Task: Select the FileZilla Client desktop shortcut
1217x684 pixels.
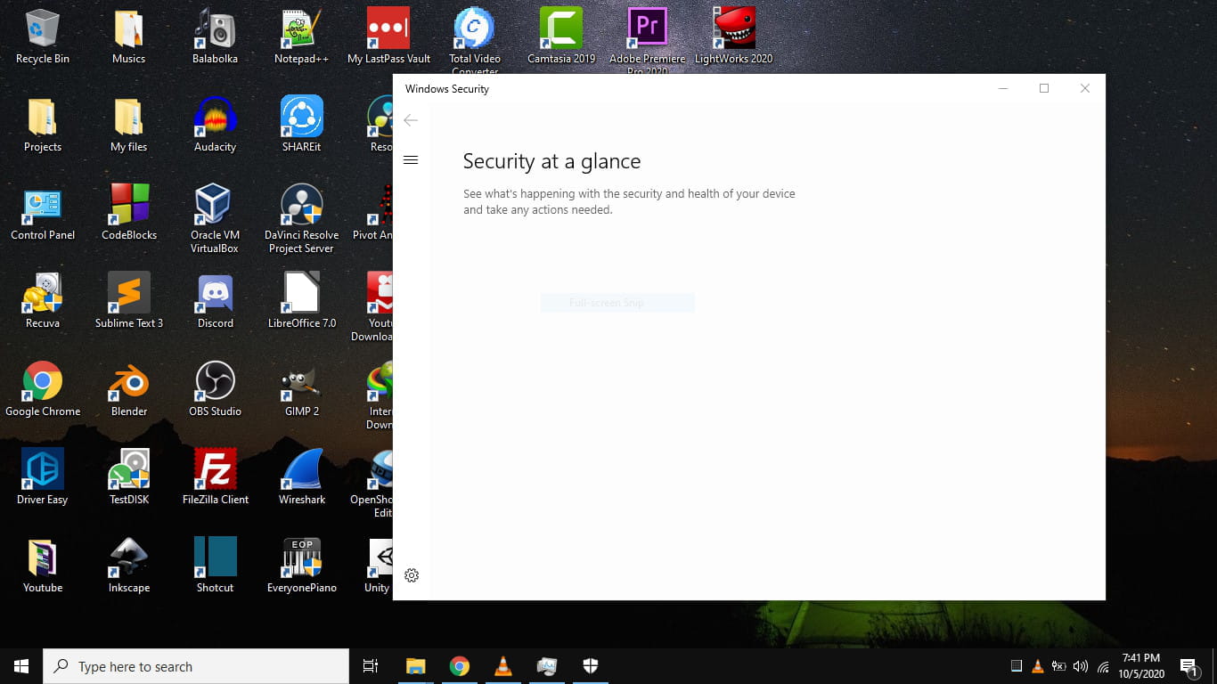Action: tap(215, 478)
